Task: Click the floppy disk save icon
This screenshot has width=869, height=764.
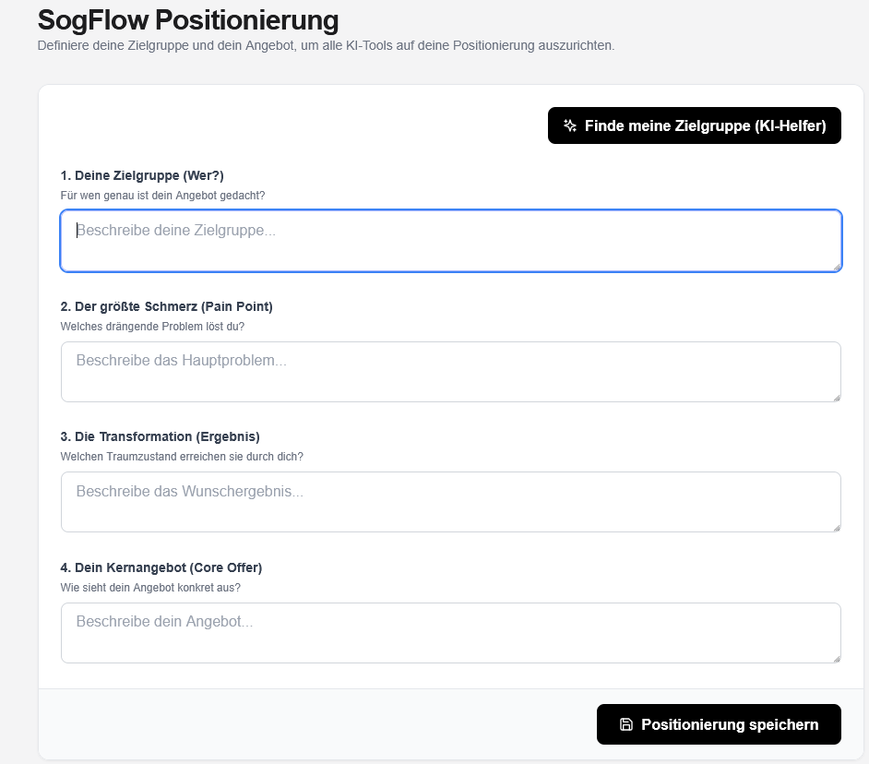Action: coord(625,724)
